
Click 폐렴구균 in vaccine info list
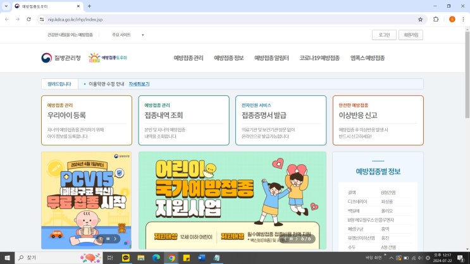point(356,229)
